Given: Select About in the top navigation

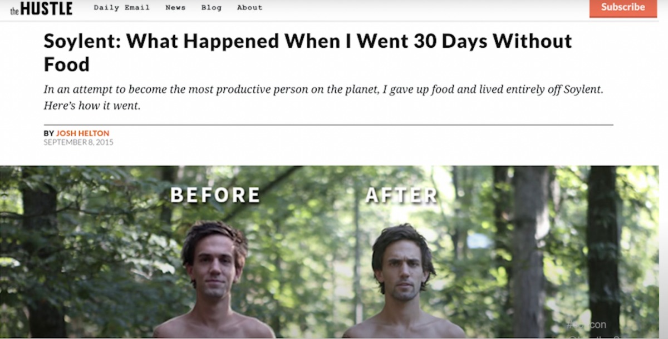Looking at the screenshot, I should click(x=249, y=8).
